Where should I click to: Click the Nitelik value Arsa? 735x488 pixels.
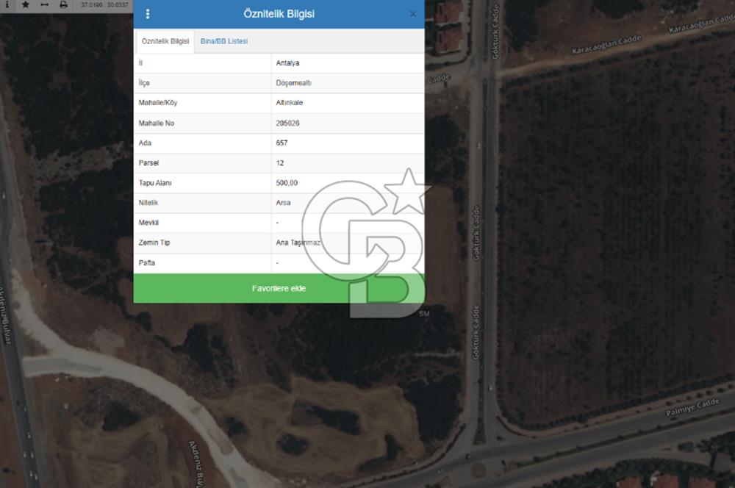(283, 203)
